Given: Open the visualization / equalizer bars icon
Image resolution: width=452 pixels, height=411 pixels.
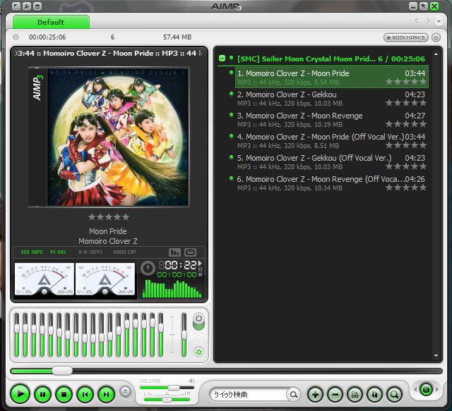Looking at the screenshot, I should coord(174,252).
